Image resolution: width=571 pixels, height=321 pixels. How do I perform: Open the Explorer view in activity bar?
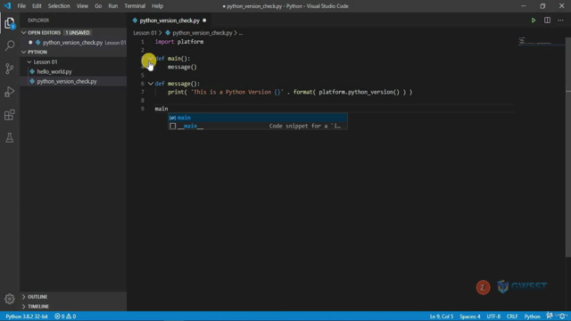click(10, 23)
